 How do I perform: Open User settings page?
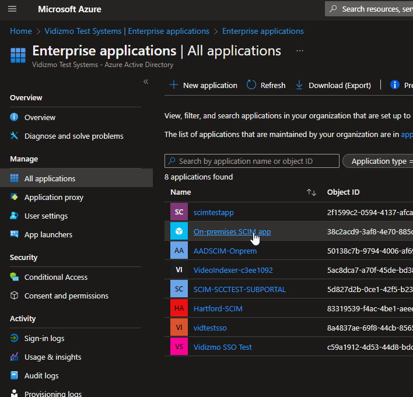[x=46, y=216]
